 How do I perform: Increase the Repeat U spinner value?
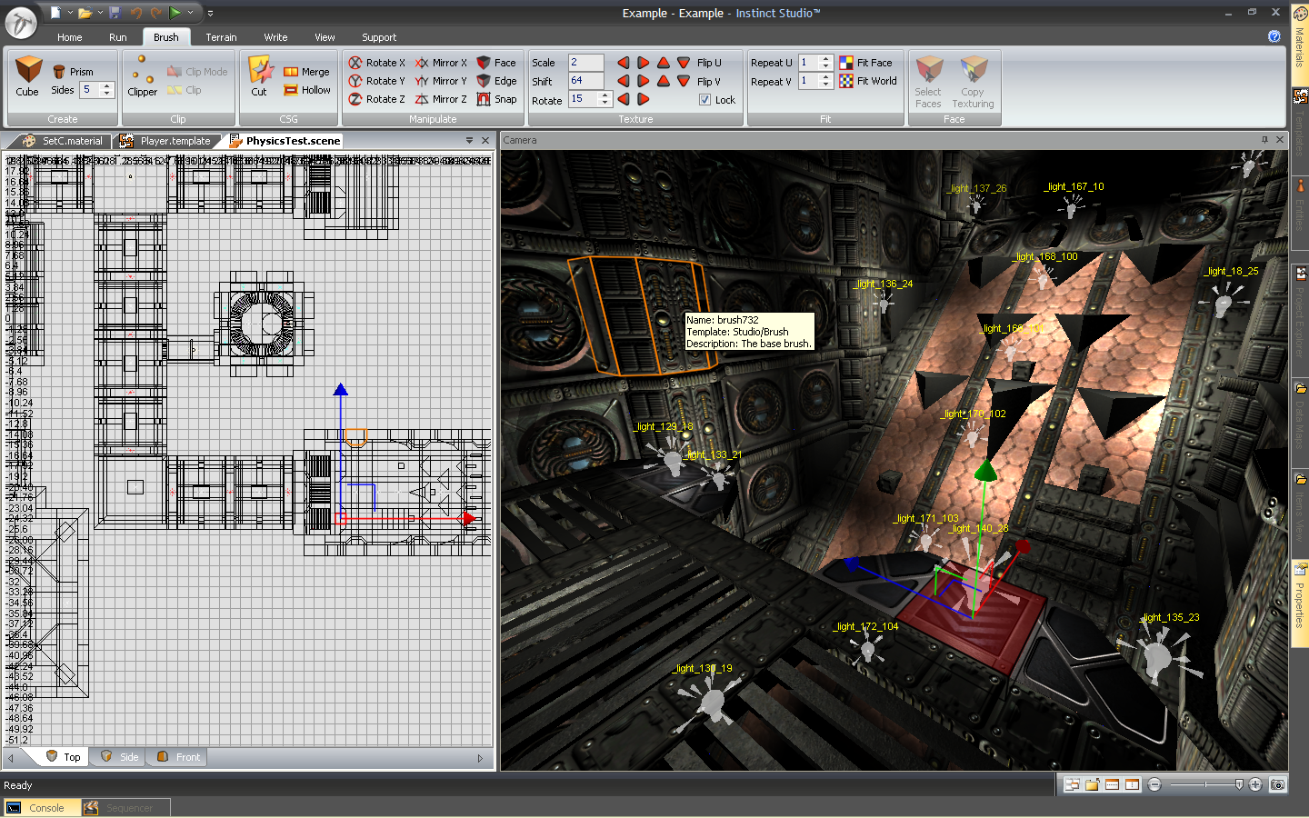825,59
